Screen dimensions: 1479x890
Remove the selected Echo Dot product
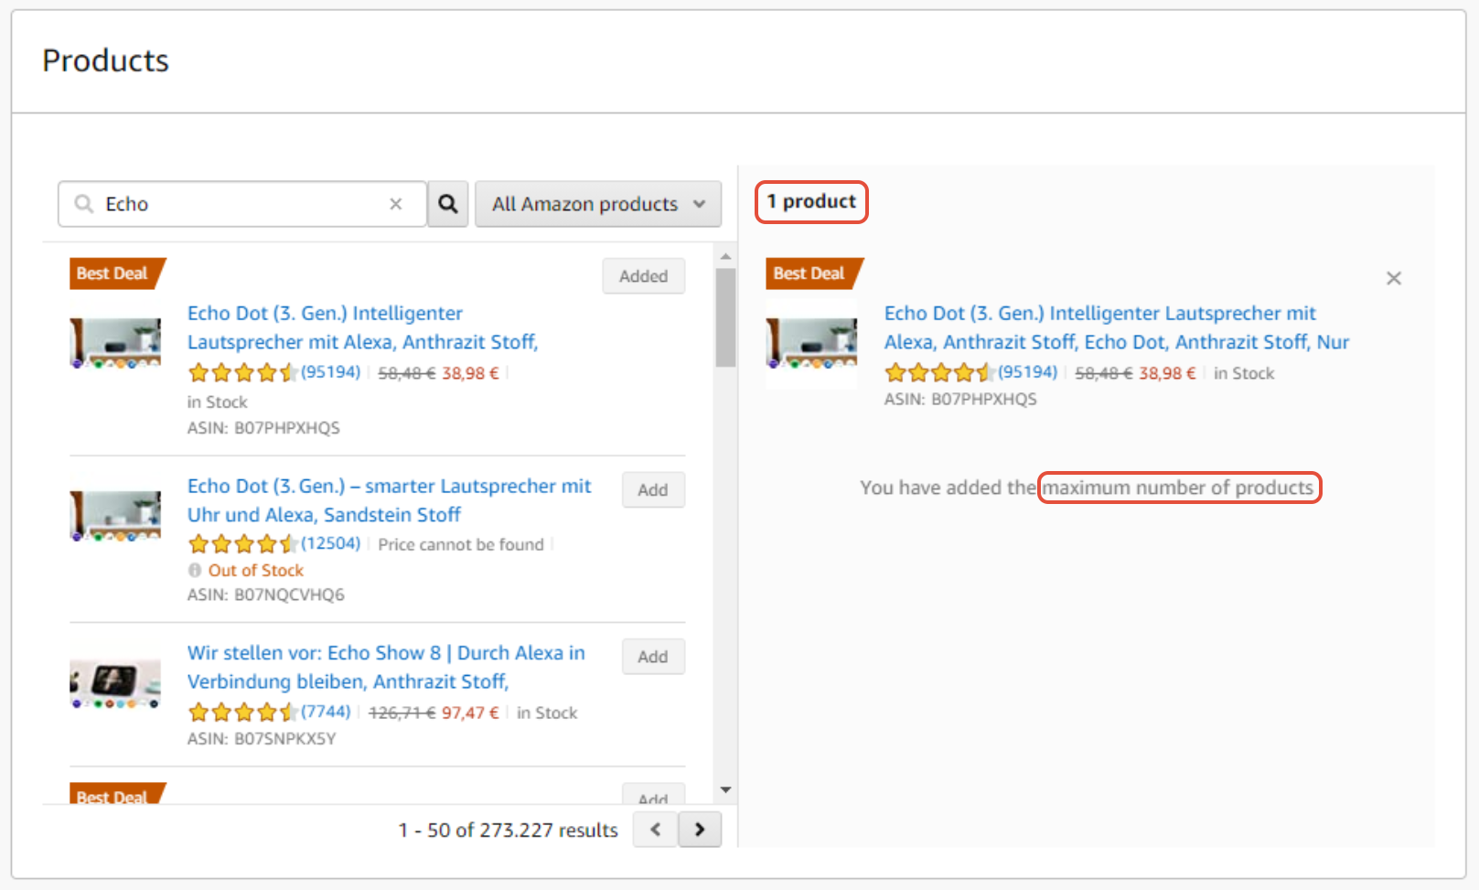click(1393, 278)
